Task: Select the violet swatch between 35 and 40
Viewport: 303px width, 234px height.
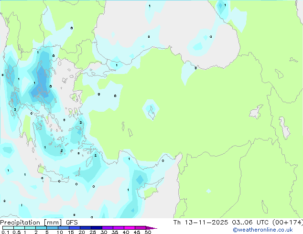Action: 118,228
